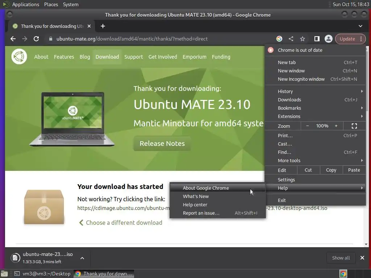
Task: Go to Blog in the site nav
Action: pyautogui.click(x=85, y=57)
